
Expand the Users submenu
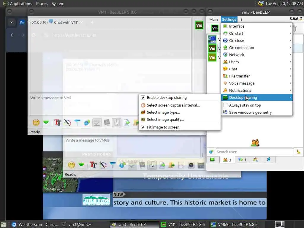257,62
